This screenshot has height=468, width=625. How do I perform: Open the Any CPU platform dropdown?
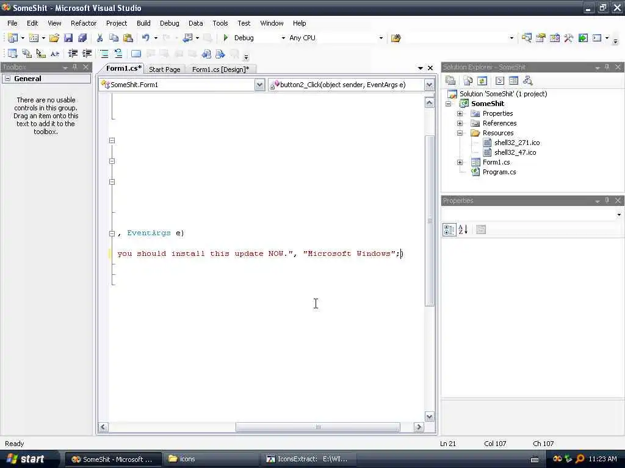coord(381,38)
